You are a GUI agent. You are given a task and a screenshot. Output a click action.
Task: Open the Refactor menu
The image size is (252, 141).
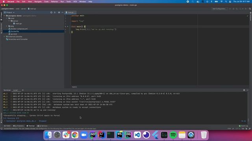click(x=54, y=2)
